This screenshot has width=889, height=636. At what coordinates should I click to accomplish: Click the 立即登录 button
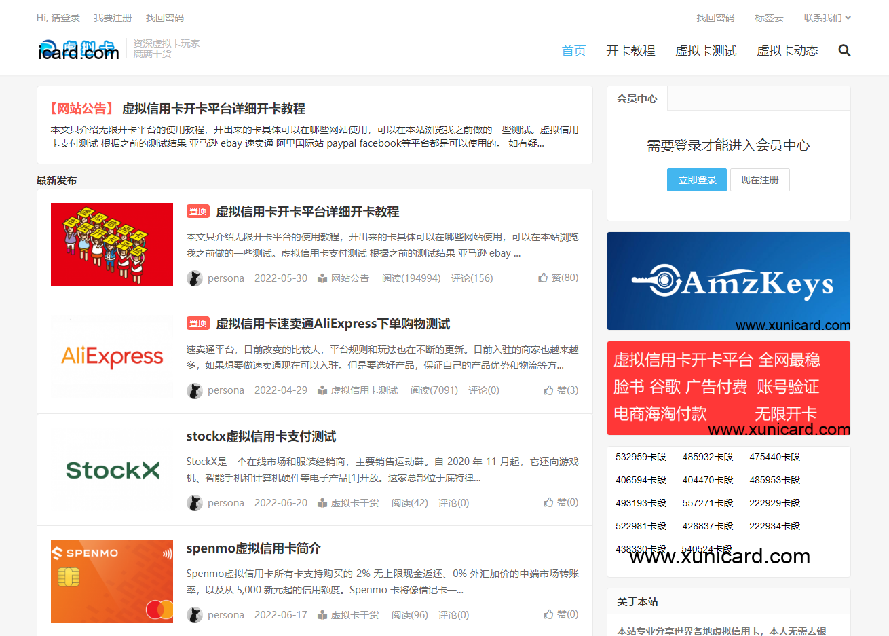click(x=697, y=180)
